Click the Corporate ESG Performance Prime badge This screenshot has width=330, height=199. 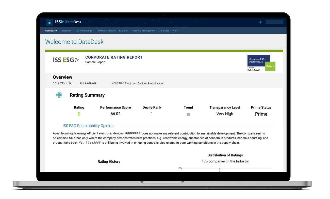pyautogui.click(x=261, y=63)
